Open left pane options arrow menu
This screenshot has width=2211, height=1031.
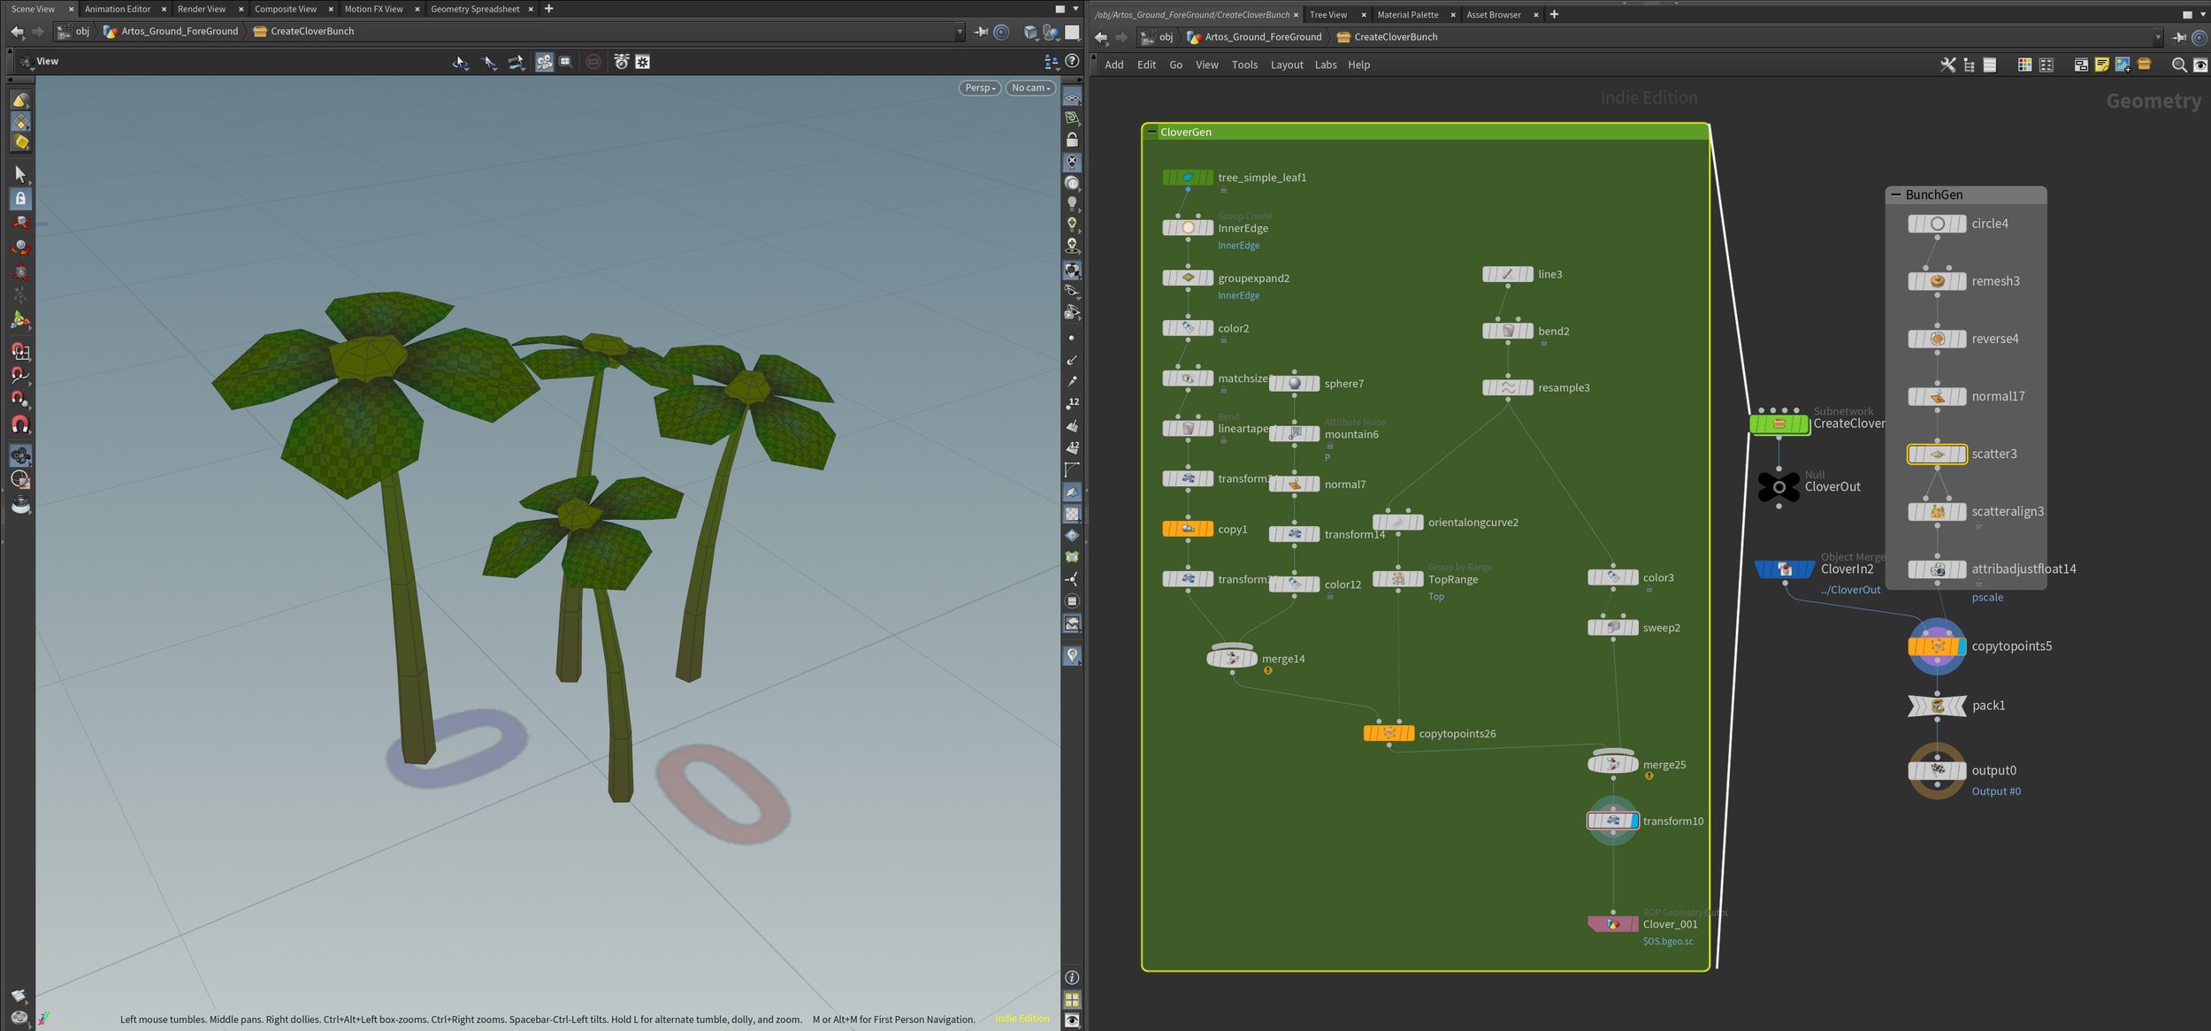pyautogui.click(x=1075, y=9)
